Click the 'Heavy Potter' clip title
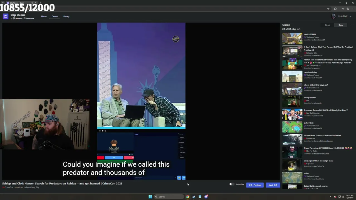Image resolution: width=356 pixels, height=200 pixels. pos(310,97)
